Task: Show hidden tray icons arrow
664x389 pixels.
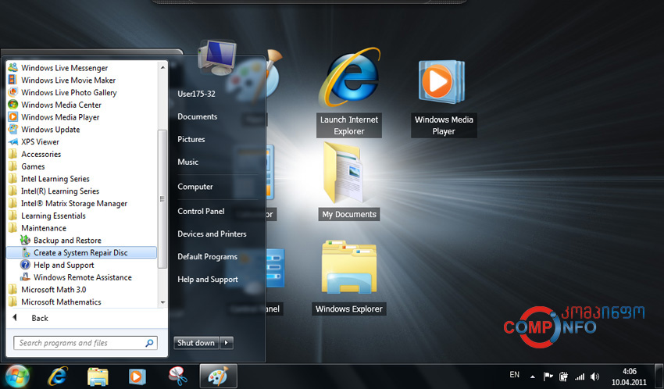Action: (x=533, y=377)
